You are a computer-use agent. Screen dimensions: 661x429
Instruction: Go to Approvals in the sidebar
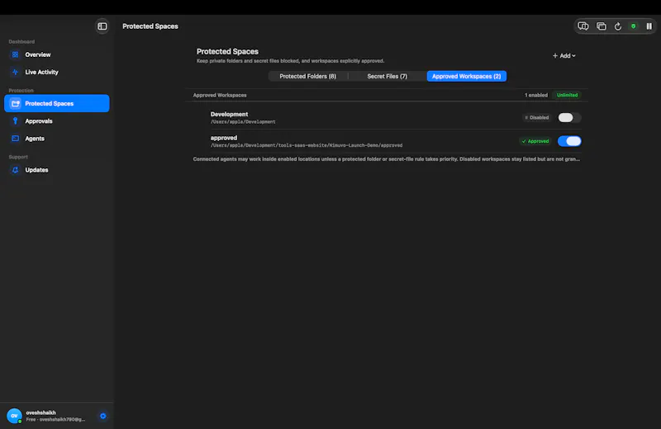point(57,120)
